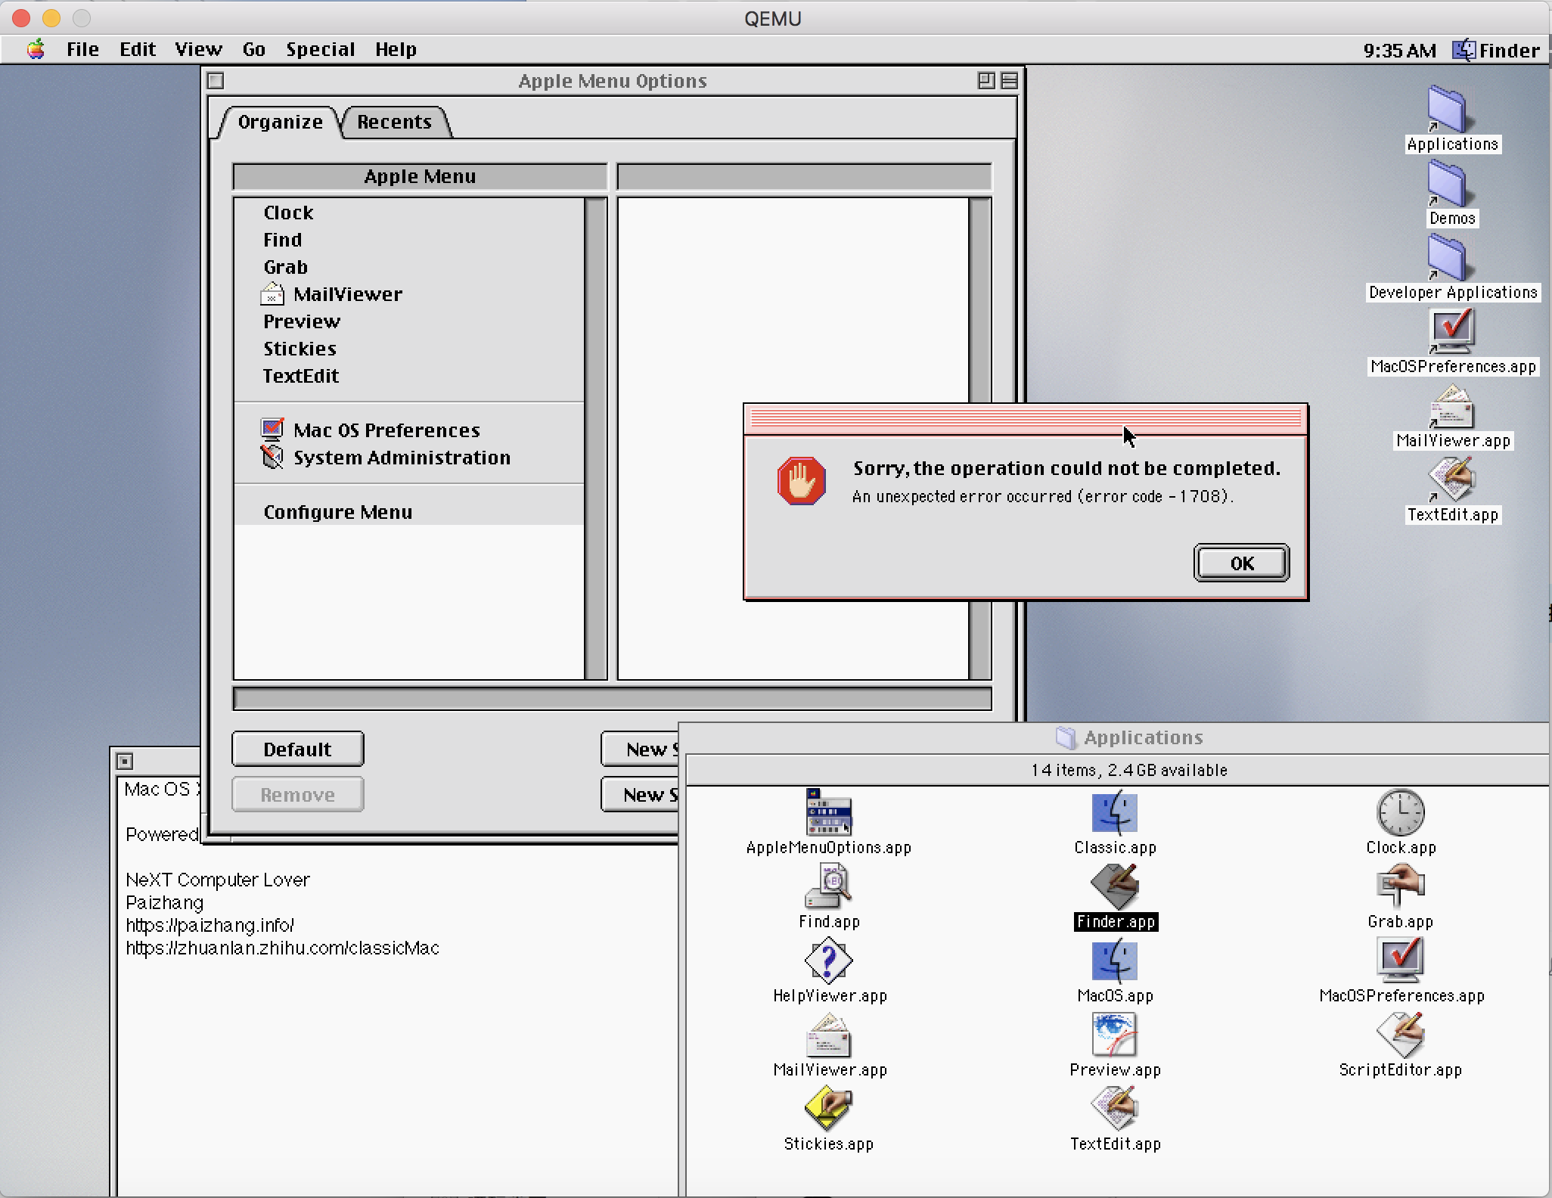Screen dimensions: 1552x1198
Task: Select the highlighted Finder.app icon
Action: 1114,892
